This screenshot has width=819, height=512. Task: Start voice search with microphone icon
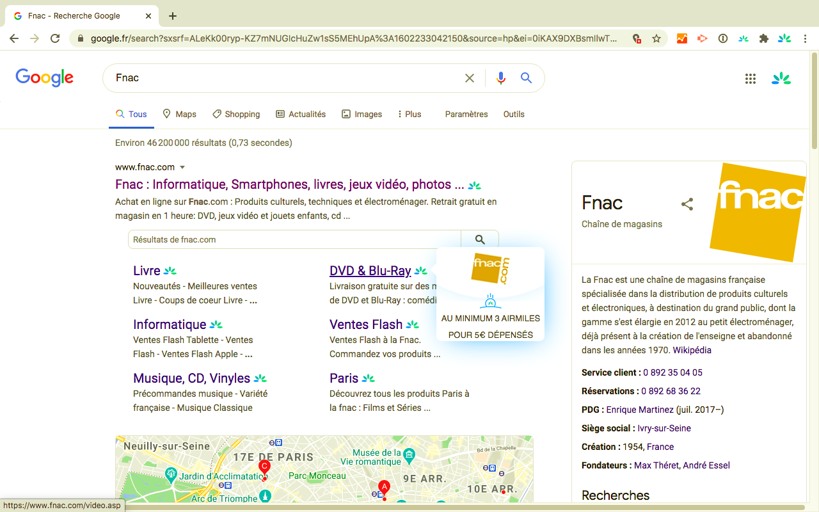click(x=501, y=78)
